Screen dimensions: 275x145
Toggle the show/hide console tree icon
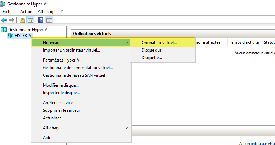click(30, 20)
